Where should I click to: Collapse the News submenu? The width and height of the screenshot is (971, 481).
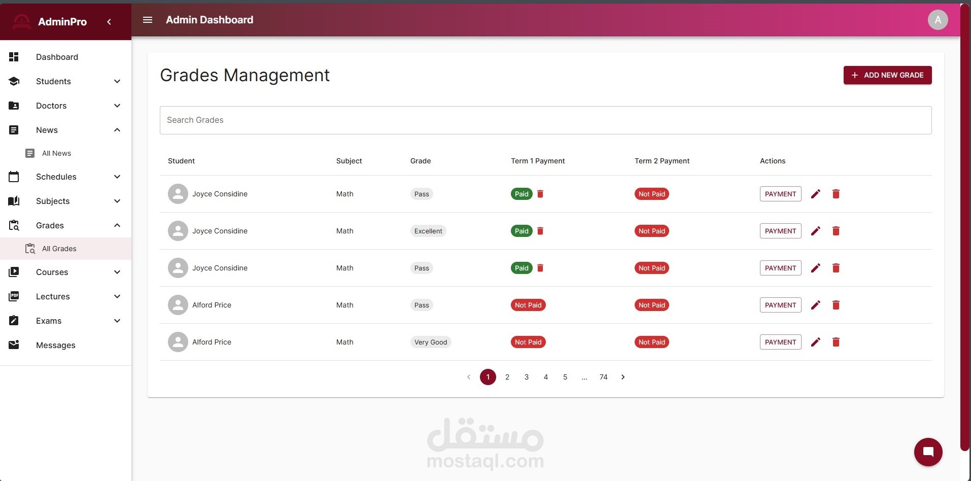click(x=117, y=130)
